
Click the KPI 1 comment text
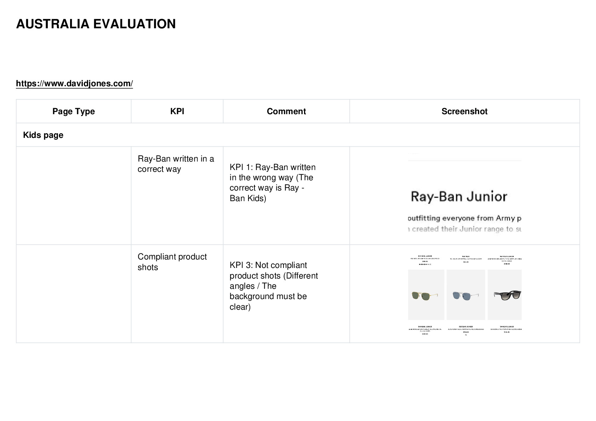[273, 183]
